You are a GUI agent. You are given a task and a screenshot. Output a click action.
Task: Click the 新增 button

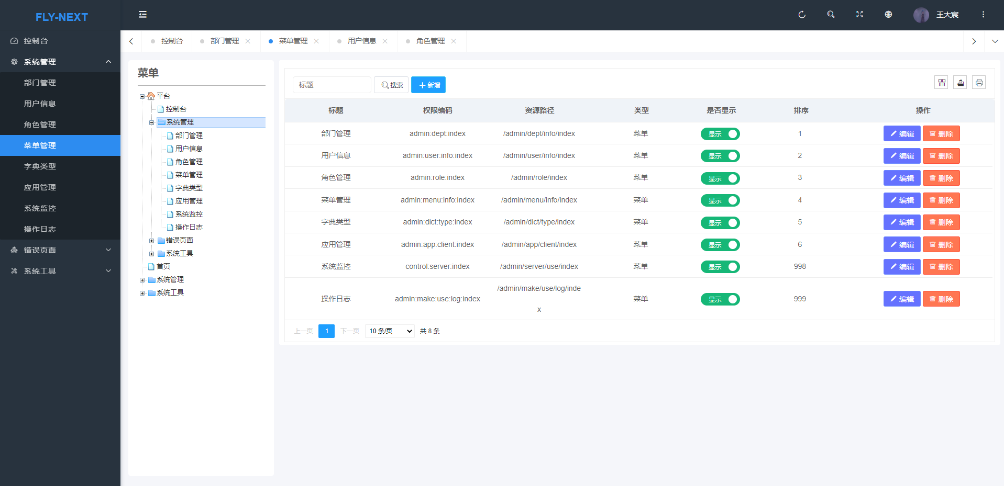(x=428, y=85)
